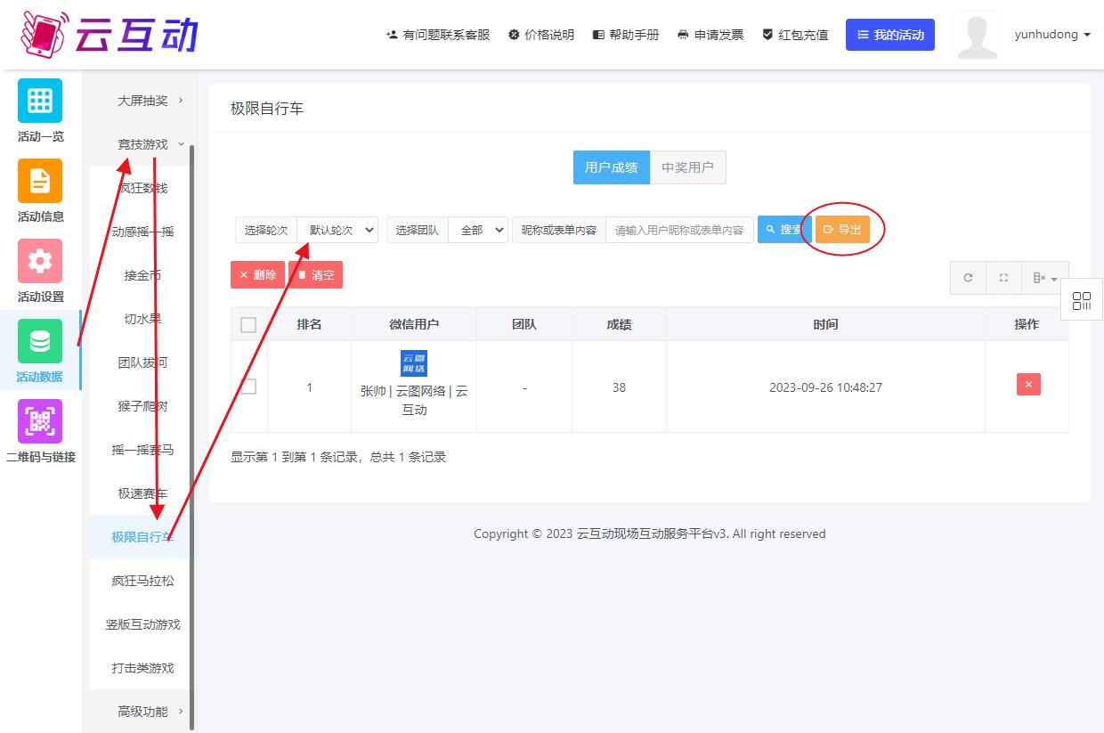Image resolution: width=1104 pixels, height=733 pixels.
Task: Select 疯狂马拉松 in the sidebar
Action: click(x=142, y=581)
